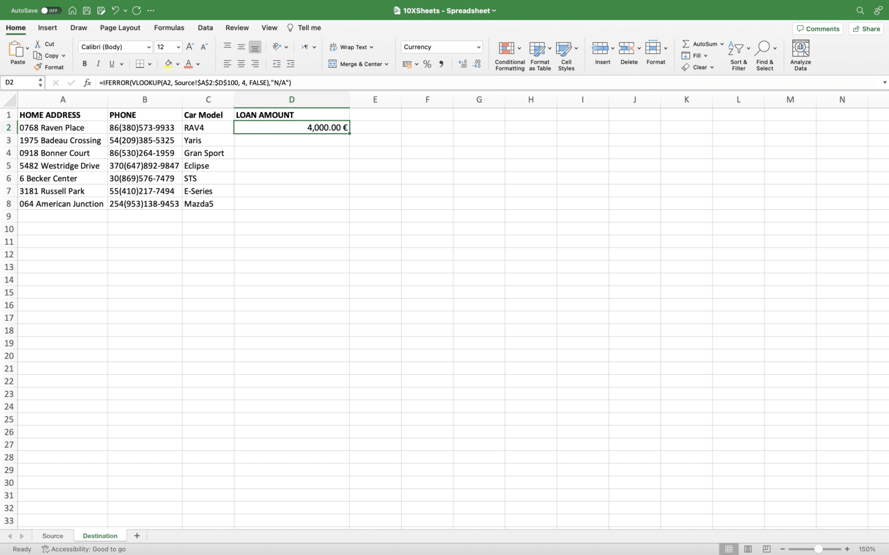Select Format as Table
The width and height of the screenshot is (889, 555).
click(539, 55)
